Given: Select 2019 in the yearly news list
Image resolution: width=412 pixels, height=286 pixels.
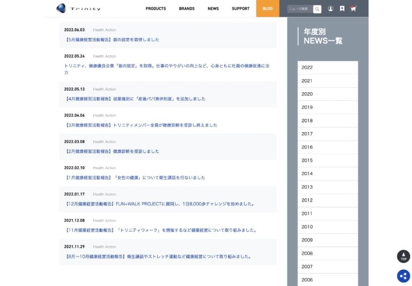Looking at the screenshot, I should coord(328,107).
